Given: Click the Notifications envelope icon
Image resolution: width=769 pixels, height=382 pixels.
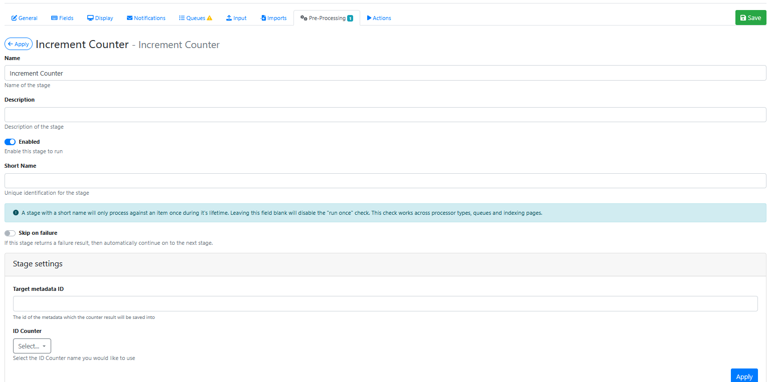Looking at the screenshot, I should (129, 18).
